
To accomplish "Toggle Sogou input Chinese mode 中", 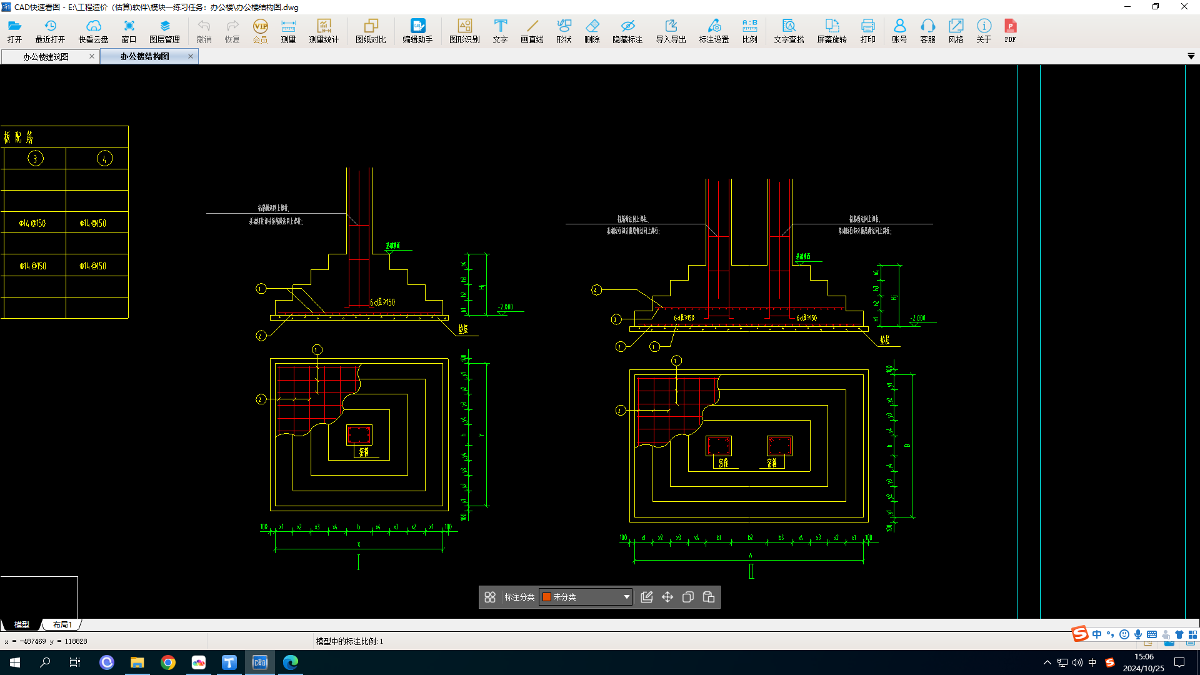I will [1097, 634].
